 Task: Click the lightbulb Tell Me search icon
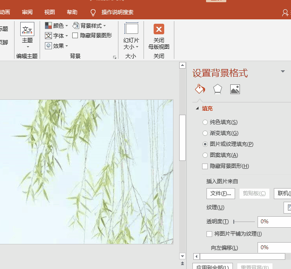(x=93, y=12)
